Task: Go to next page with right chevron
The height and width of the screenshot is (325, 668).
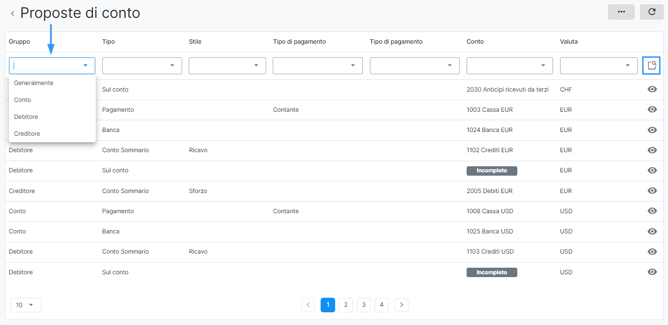Action: coord(401,305)
